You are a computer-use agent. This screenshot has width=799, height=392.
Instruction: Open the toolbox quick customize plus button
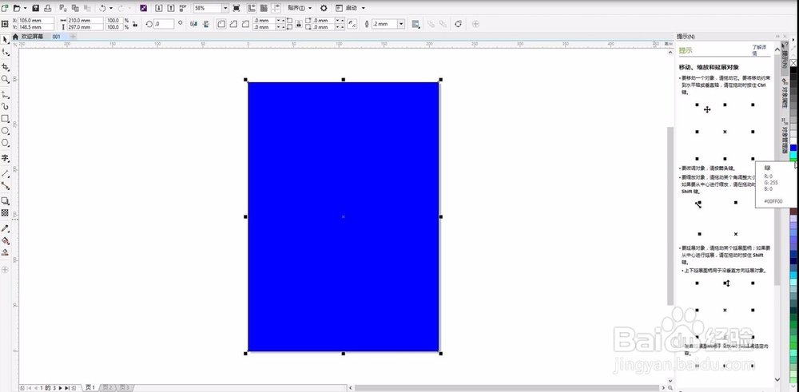pos(5,269)
